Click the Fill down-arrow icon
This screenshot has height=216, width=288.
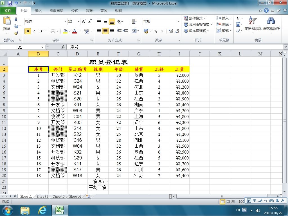(238, 24)
